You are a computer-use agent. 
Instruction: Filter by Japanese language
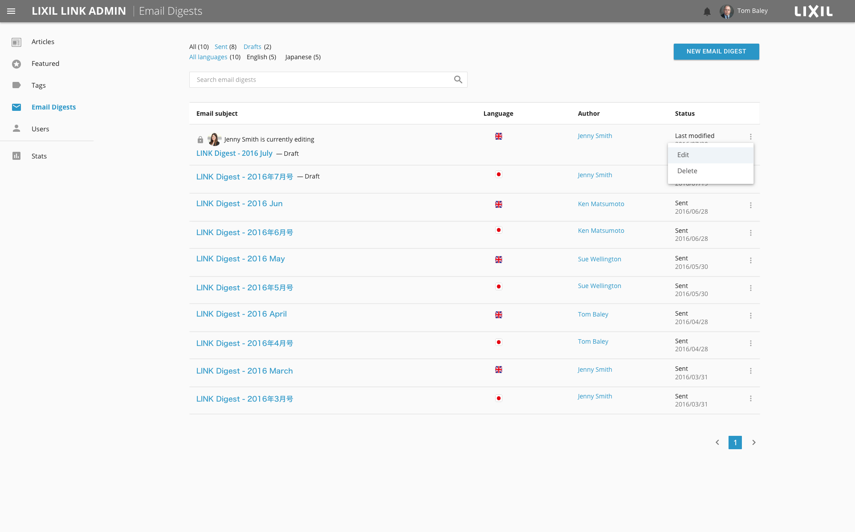click(303, 57)
